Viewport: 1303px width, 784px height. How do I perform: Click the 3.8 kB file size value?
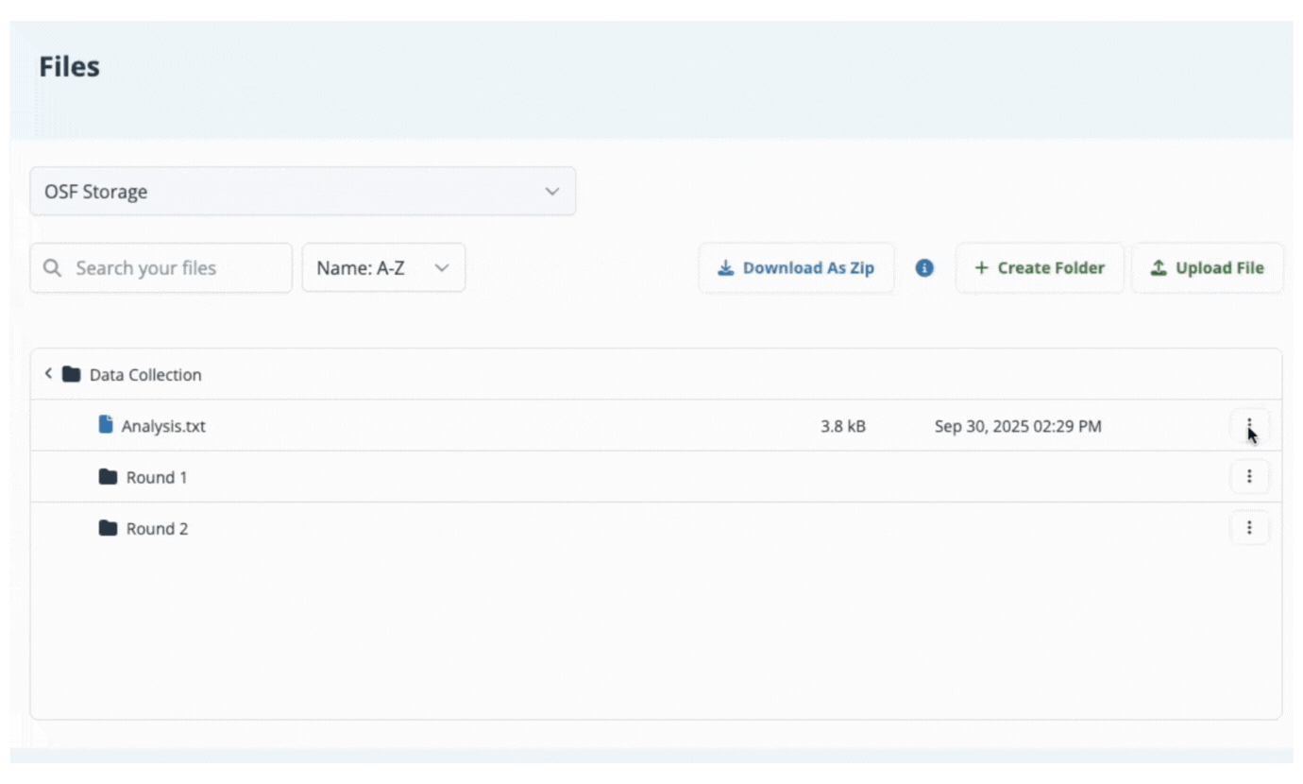click(843, 426)
